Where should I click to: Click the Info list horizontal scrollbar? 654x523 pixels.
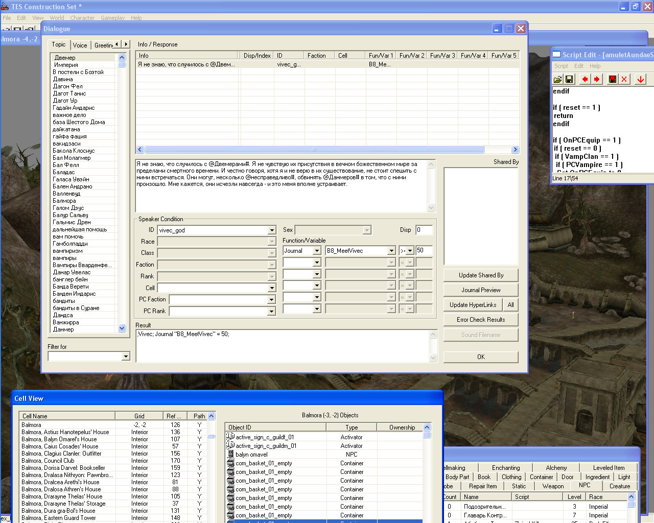[314, 150]
